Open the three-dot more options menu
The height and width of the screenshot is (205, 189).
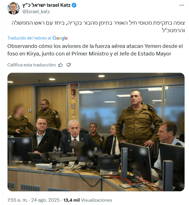click(x=182, y=5)
